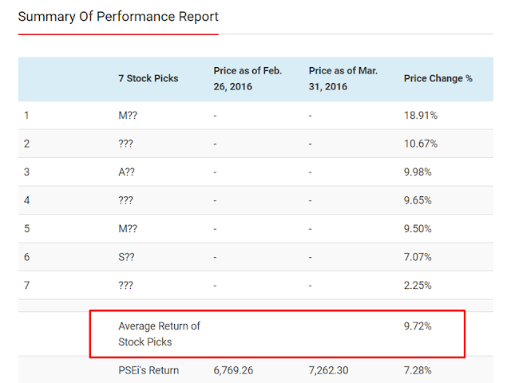Image resolution: width=511 pixels, height=383 pixels.
Task: Select the 7 Stock Picks column header
Action: (x=149, y=78)
